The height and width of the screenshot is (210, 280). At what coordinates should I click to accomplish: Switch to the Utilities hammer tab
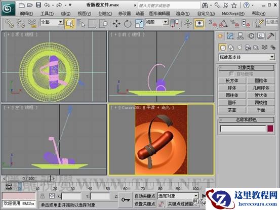(x=271, y=36)
